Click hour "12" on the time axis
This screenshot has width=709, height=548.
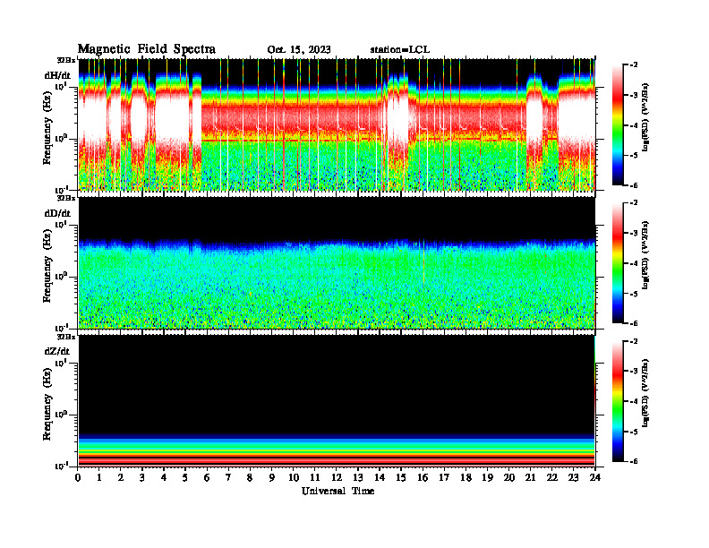[x=337, y=477]
